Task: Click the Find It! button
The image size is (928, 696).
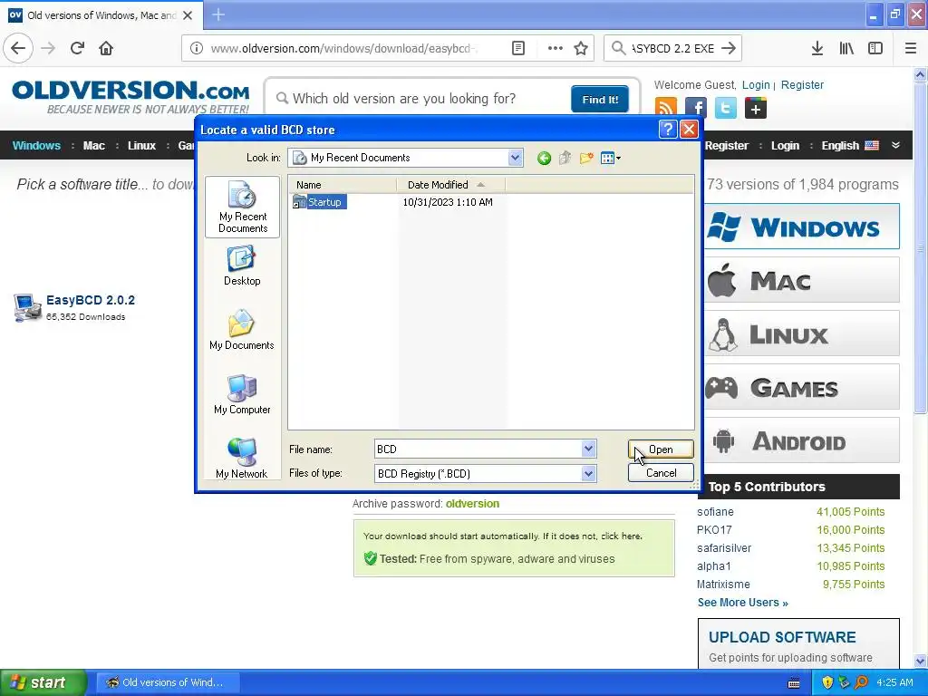Action: 600,99
